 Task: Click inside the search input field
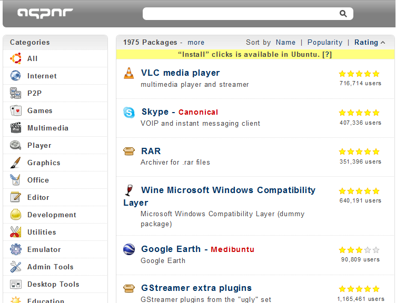coord(240,14)
